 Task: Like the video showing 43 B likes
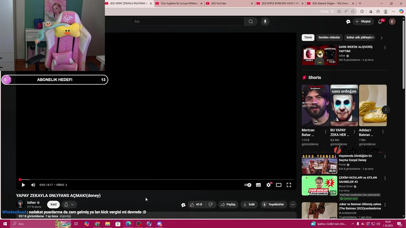coord(196,205)
